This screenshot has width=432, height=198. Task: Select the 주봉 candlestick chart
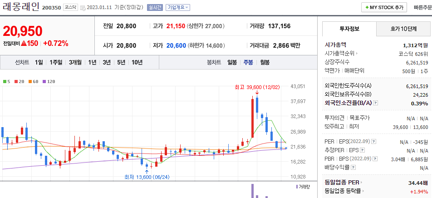point(248,62)
